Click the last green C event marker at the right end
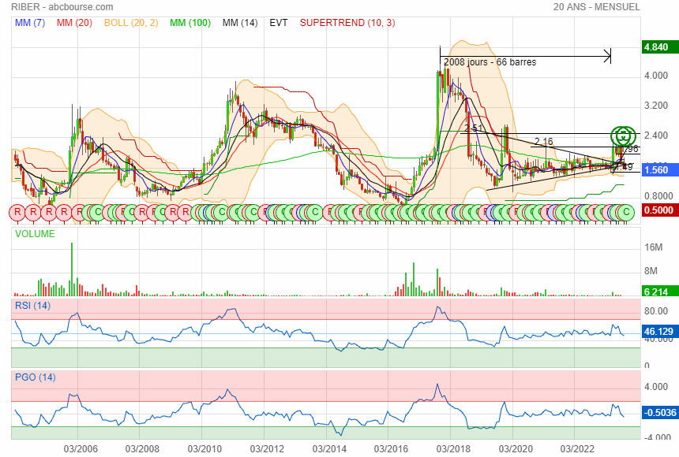 [x=626, y=212]
